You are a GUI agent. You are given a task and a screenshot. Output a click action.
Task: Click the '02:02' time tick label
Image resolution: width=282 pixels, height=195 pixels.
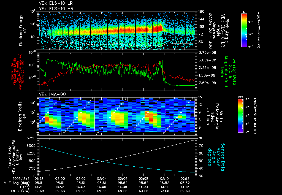click(x=81, y=179)
